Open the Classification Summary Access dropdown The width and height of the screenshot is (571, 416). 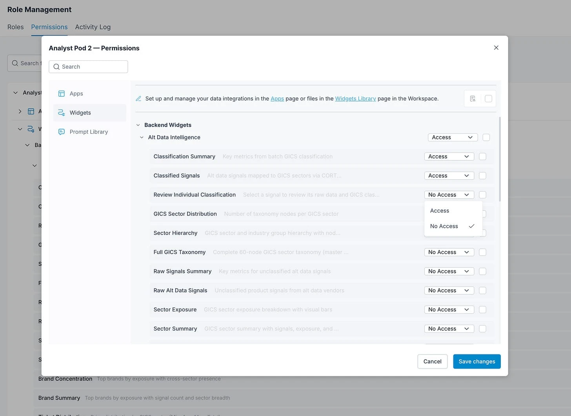[x=449, y=156]
